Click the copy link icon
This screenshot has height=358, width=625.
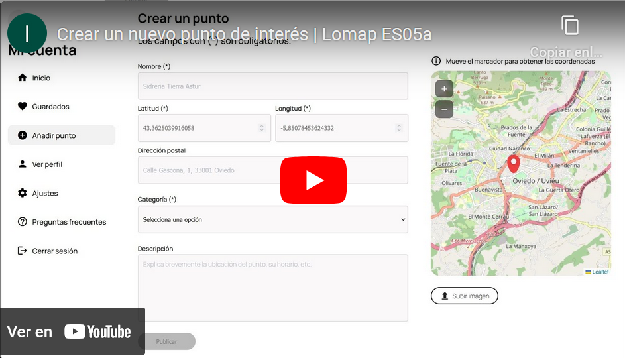[x=569, y=25]
